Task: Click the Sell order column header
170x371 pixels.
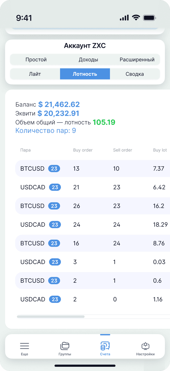Action: pos(123,150)
